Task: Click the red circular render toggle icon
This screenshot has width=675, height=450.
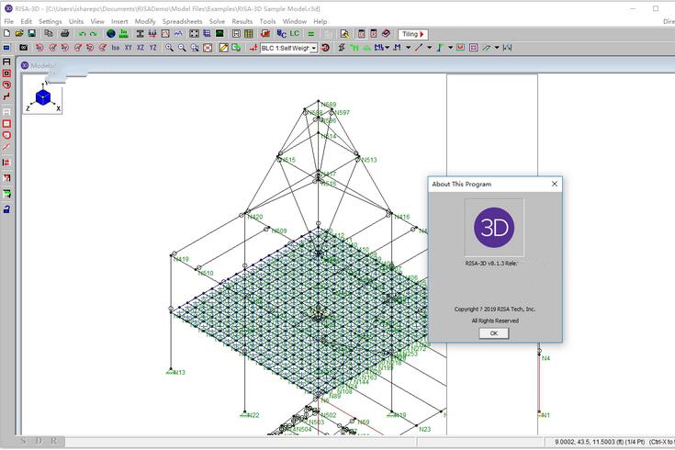Action: tap(325, 48)
